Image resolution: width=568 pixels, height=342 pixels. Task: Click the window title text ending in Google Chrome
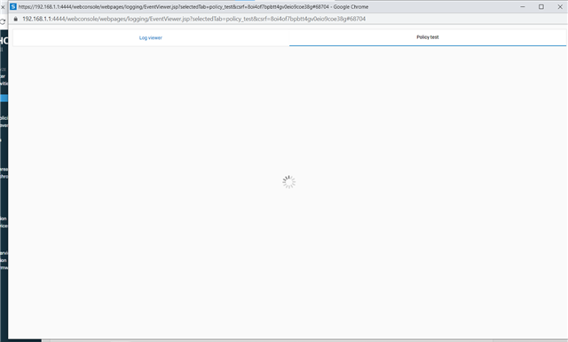[193, 6]
